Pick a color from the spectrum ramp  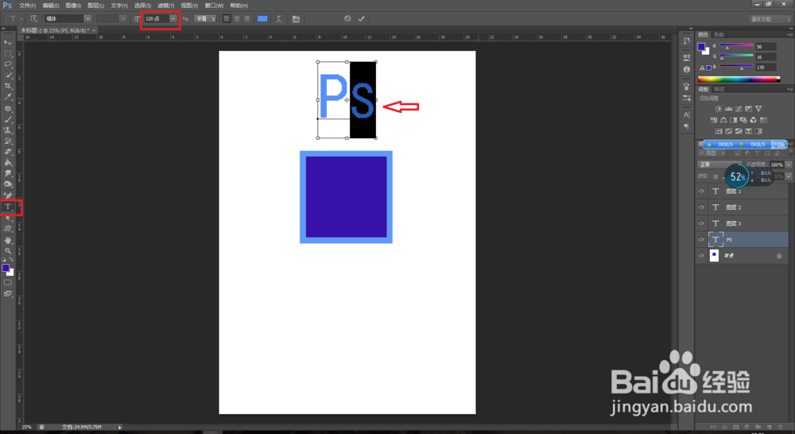click(x=739, y=79)
